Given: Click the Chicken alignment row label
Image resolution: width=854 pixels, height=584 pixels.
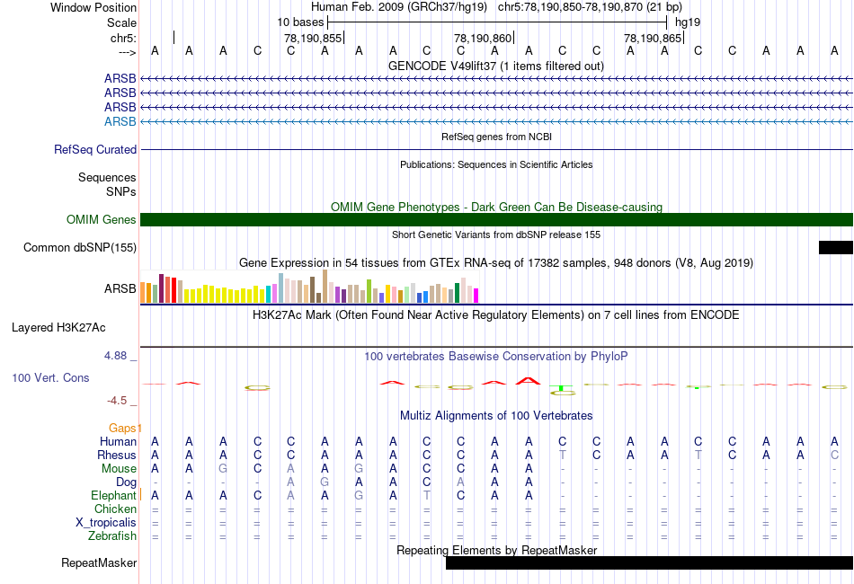Looking at the screenshot, I should click(x=115, y=509).
